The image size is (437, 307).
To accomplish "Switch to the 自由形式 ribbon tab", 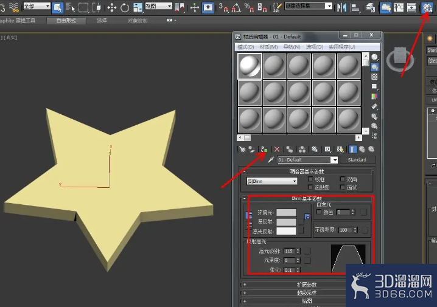I will (66, 20).
